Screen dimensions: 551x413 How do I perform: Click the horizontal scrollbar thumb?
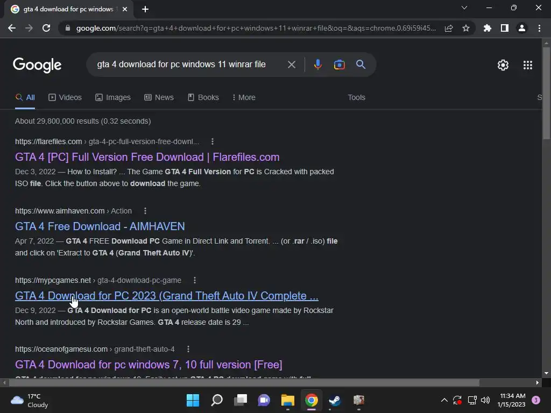pyautogui.click(x=244, y=382)
